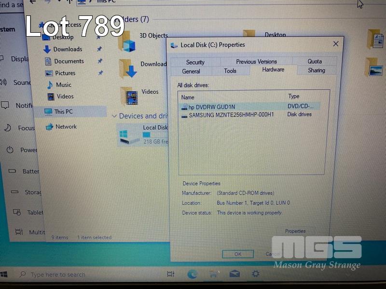Open Task View on the taskbar
Viewport: 386px width, 289px height.
click(170, 274)
